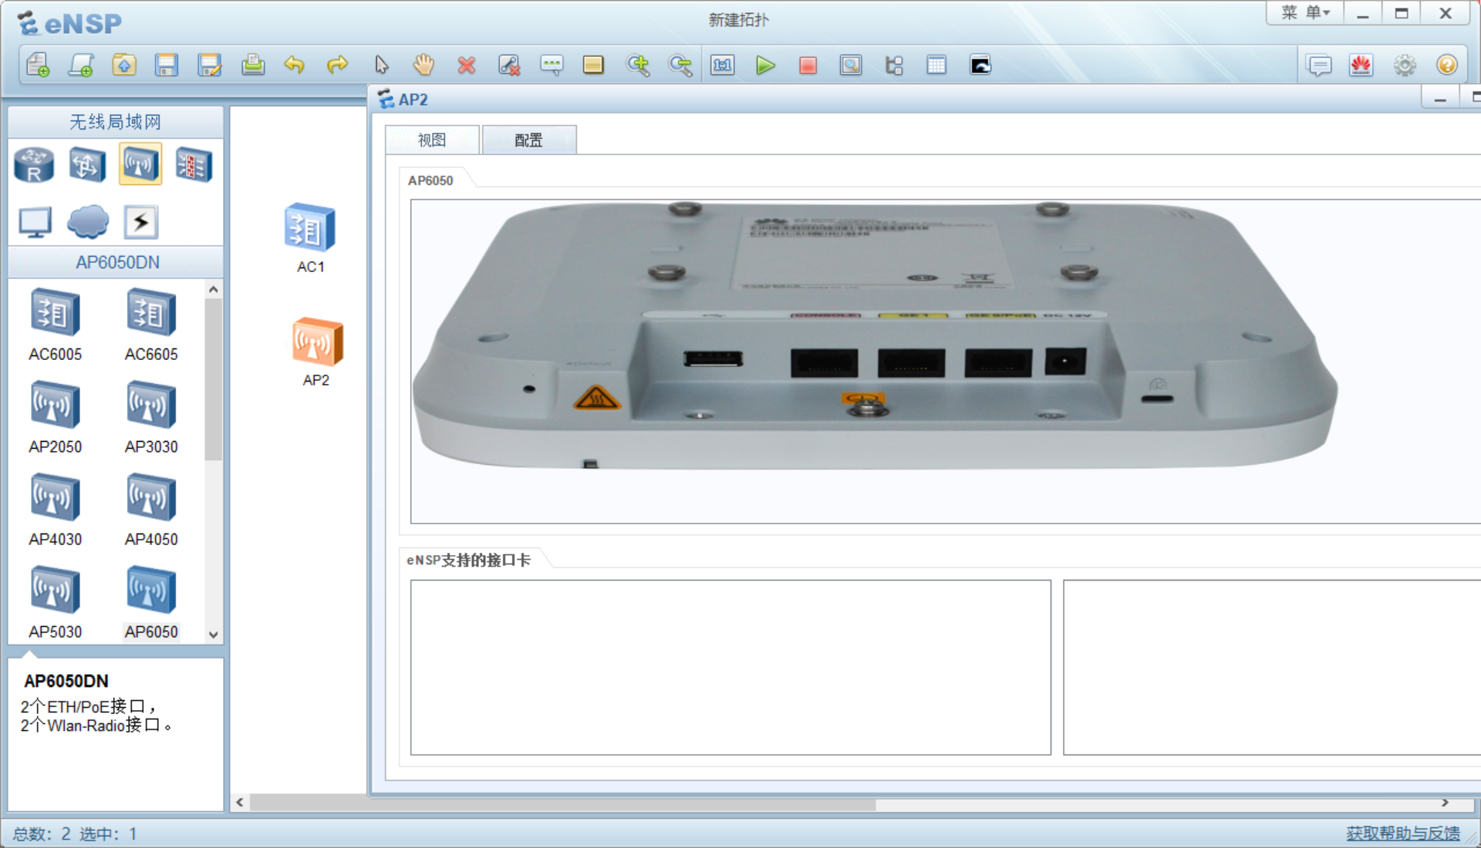Open the CLI console window icon
The image size is (1481, 848).
tap(980, 65)
